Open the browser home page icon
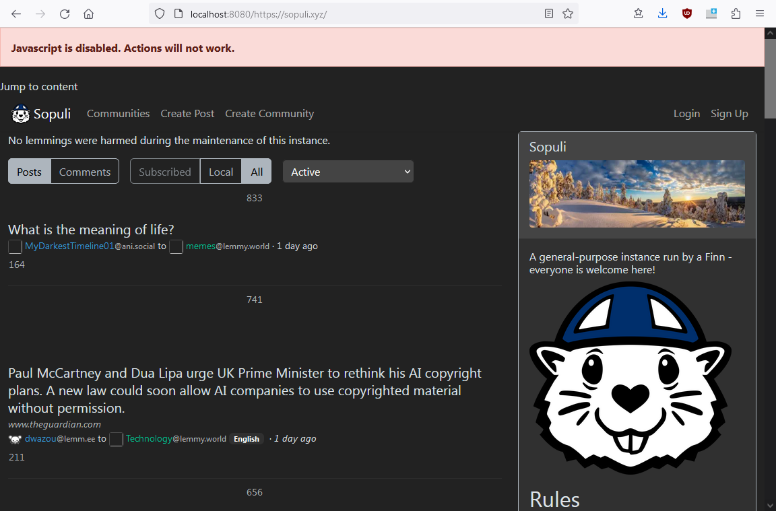 [89, 14]
